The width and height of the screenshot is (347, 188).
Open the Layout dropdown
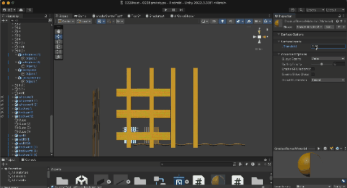coord(335,10)
